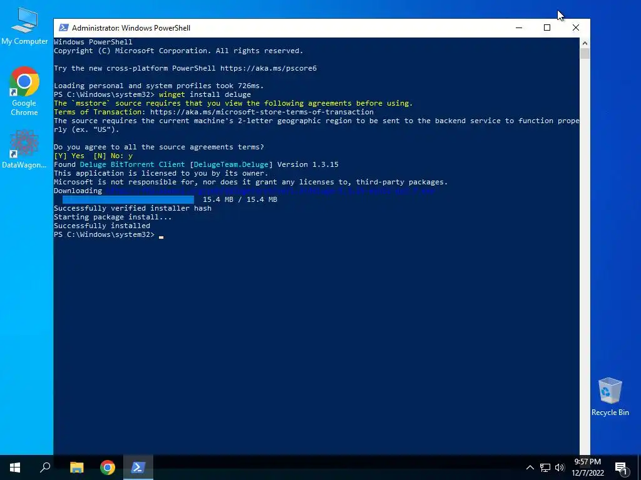Click the aka.ms/pscore6 URL text
The height and width of the screenshot is (480, 641).
(x=268, y=68)
